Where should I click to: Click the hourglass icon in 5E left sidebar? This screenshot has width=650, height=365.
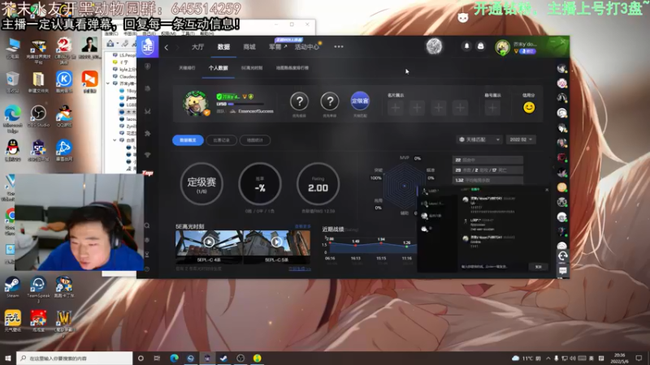pyautogui.click(x=147, y=255)
